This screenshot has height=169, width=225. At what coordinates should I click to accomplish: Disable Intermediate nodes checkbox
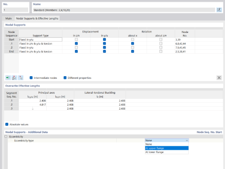[31, 78]
